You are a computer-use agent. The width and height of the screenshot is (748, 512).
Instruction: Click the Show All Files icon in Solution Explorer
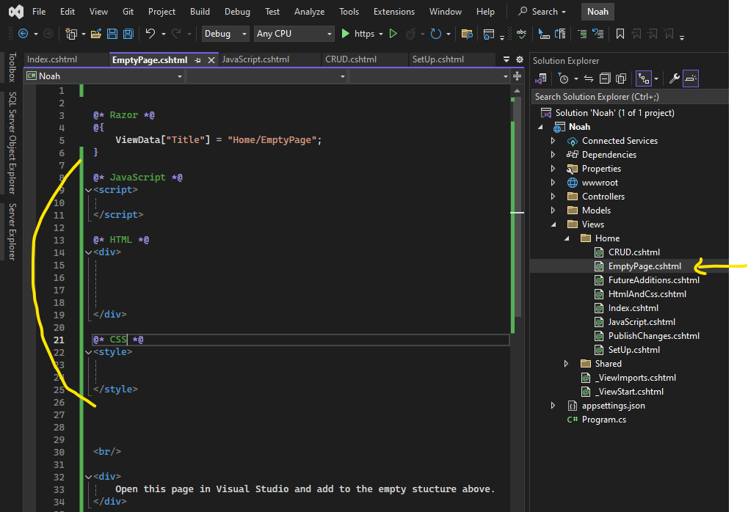coord(621,78)
